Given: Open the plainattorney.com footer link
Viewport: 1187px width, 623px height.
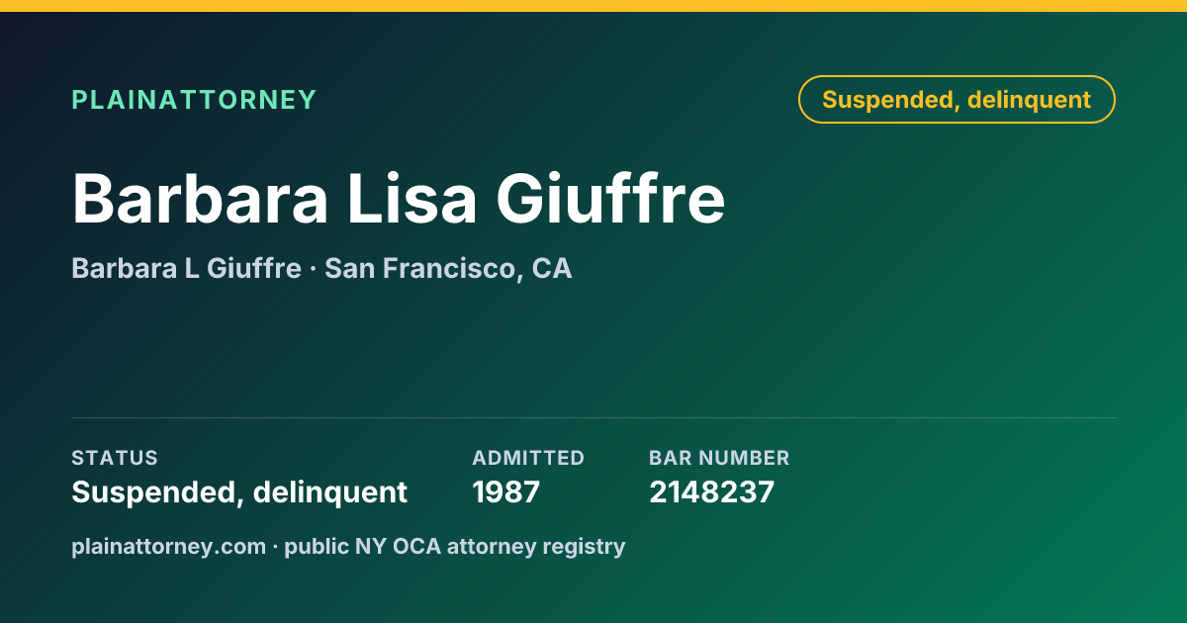Looking at the screenshot, I should (168, 546).
